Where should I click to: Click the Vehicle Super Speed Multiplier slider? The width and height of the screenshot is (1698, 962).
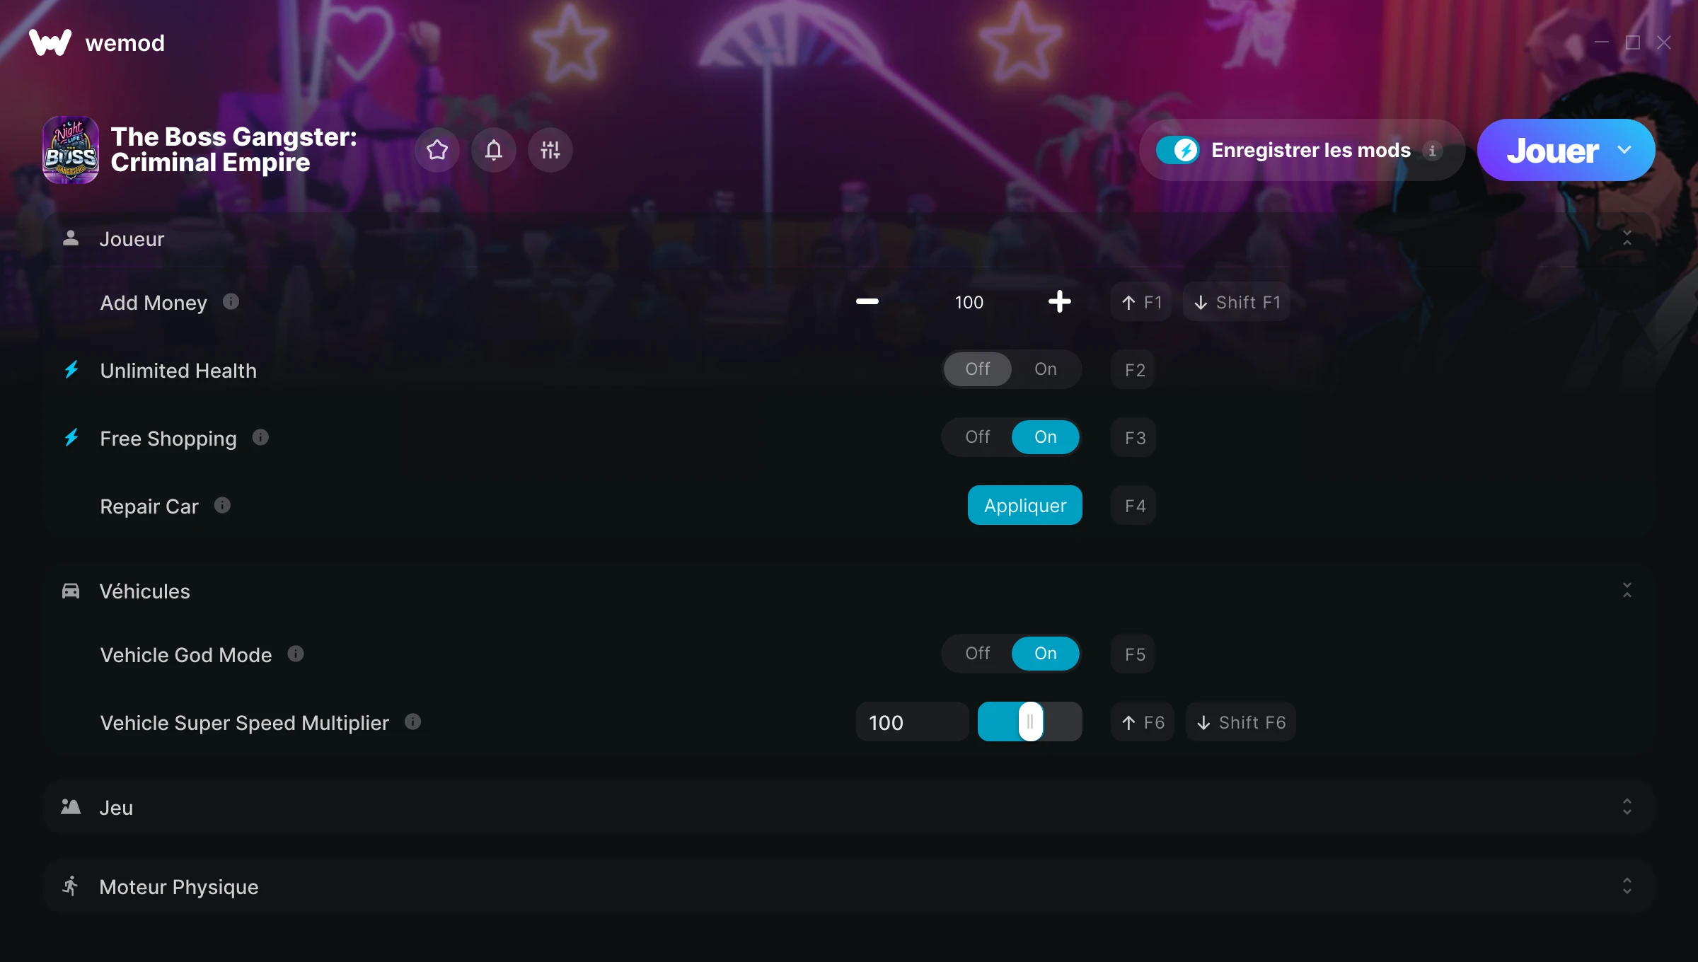(x=1029, y=722)
